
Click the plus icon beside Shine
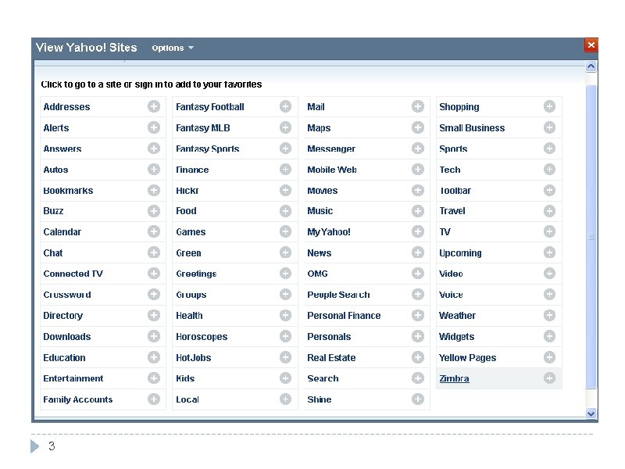[417, 399]
